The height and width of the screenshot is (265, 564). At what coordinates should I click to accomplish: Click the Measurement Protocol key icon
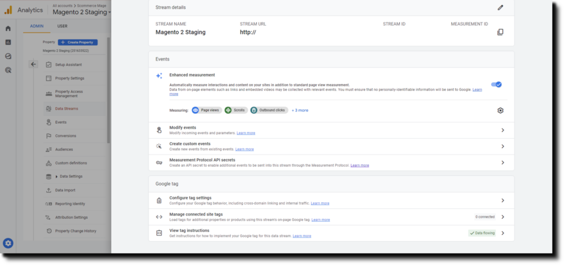pyautogui.click(x=159, y=163)
